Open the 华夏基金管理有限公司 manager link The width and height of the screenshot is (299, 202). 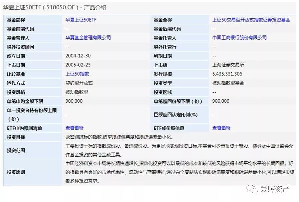pos(88,38)
